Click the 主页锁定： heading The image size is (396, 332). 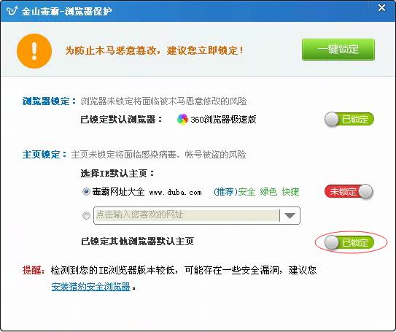(x=44, y=154)
